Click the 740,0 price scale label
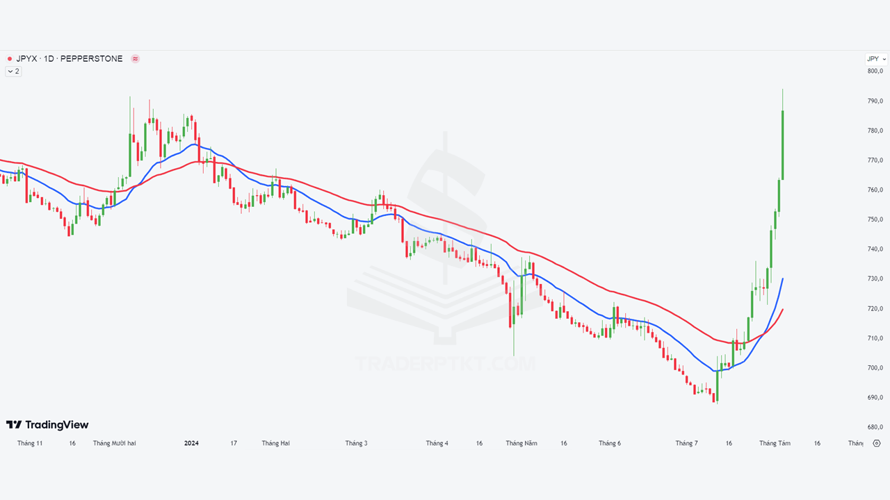 [875, 249]
